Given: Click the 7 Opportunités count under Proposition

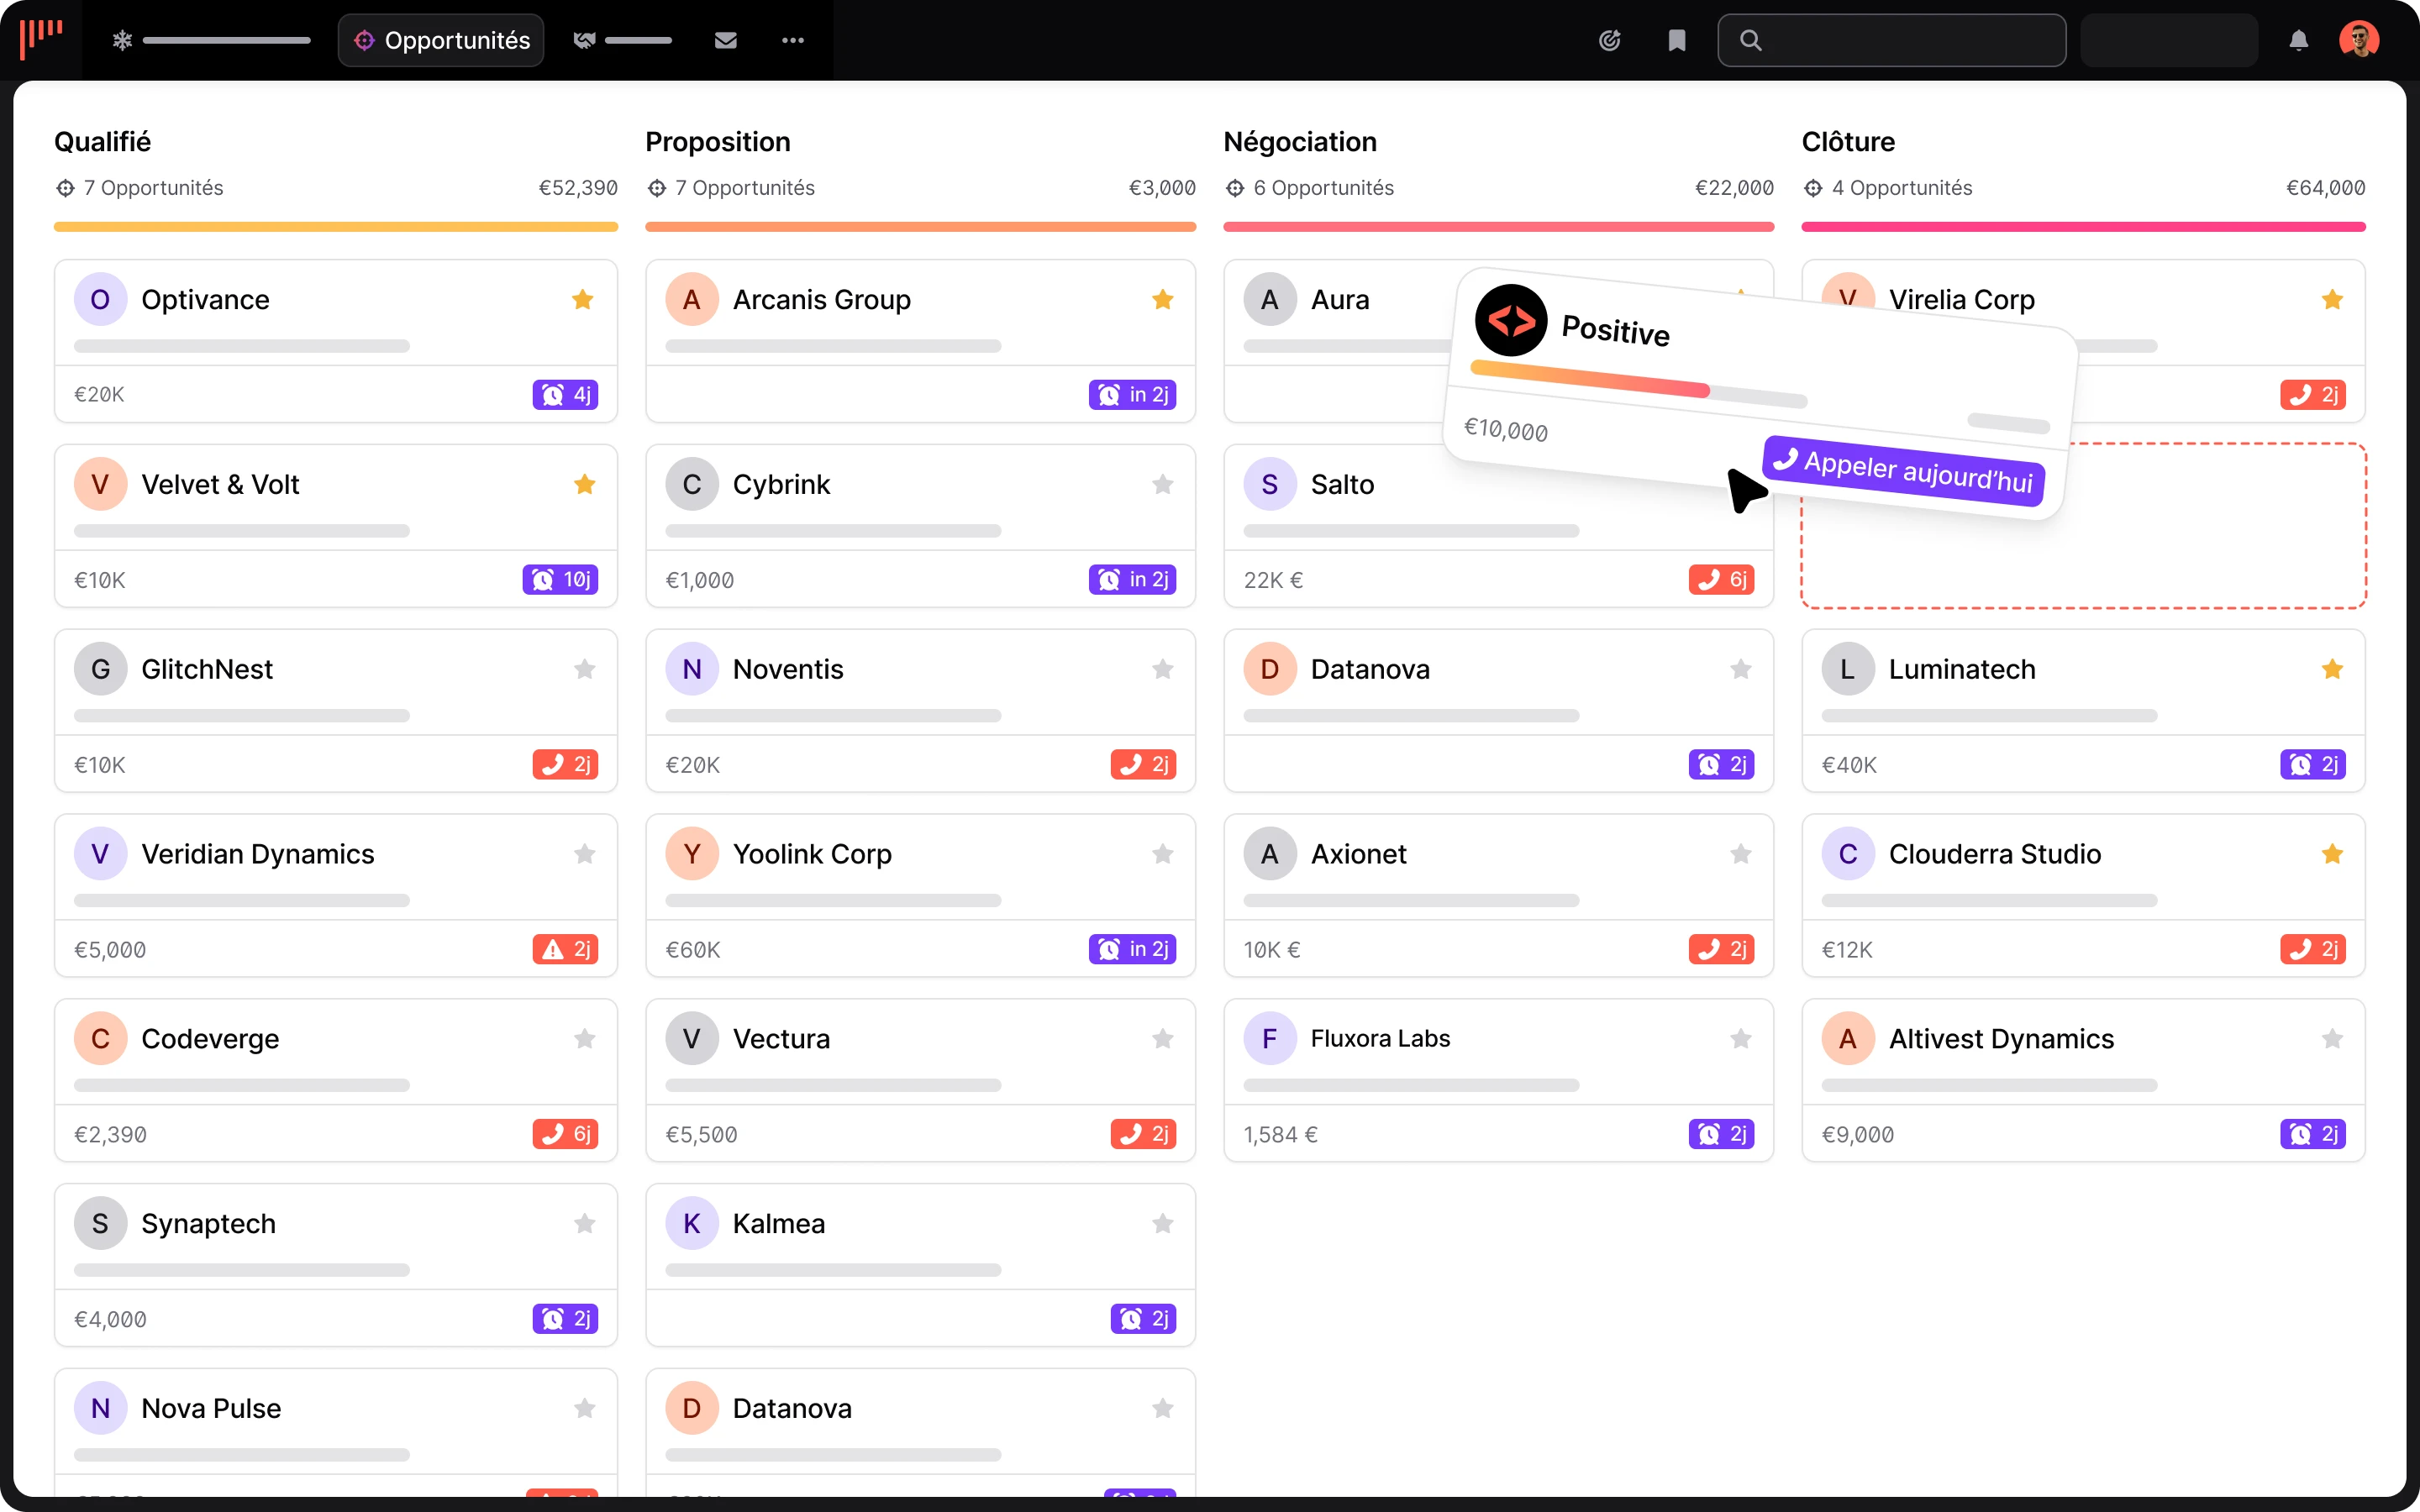Looking at the screenshot, I should [744, 188].
